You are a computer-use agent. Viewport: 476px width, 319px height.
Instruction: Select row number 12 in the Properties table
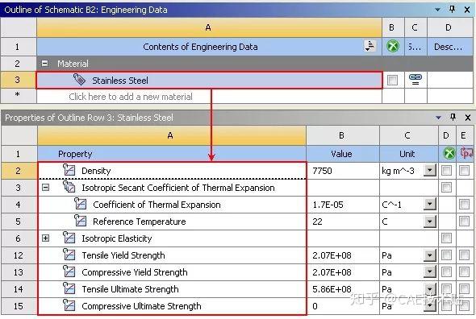coord(19,255)
